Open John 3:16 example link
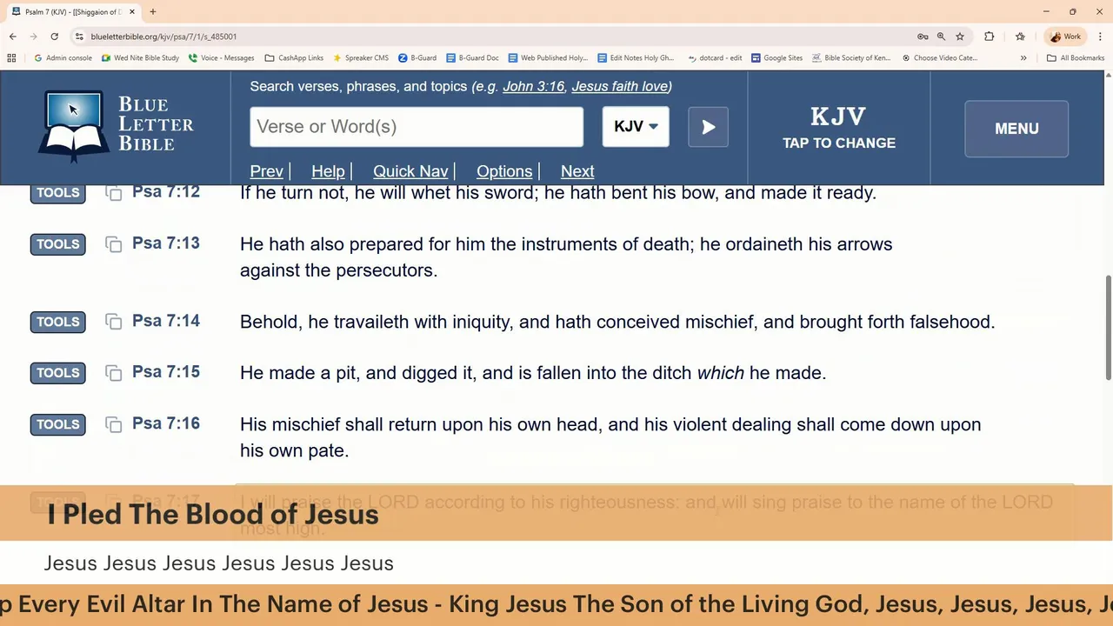 [533, 87]
